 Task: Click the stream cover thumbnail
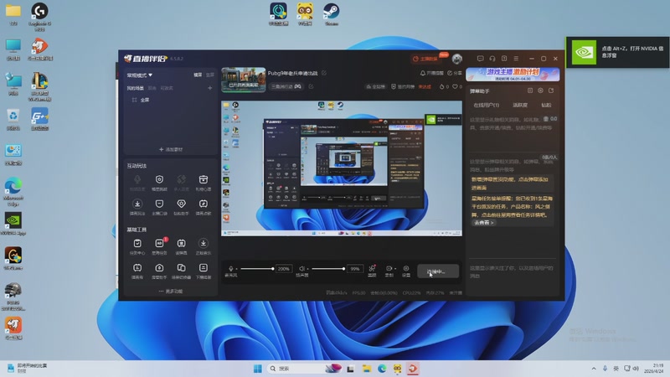pyautogui.click(x=244, y=80)
